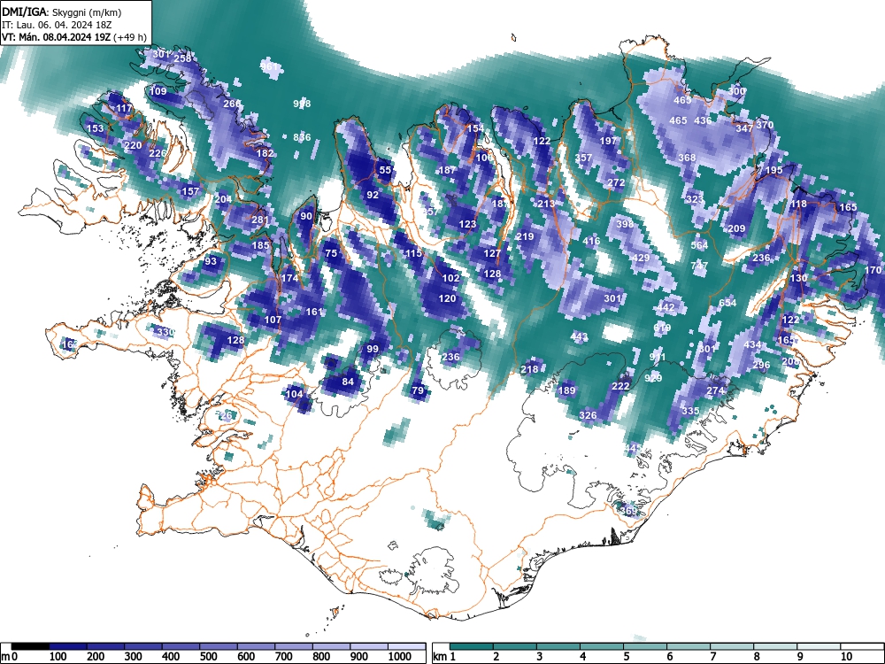
Task: Click the dark blue 100–200 m legend swatch
Action: [x=68, y=646]
